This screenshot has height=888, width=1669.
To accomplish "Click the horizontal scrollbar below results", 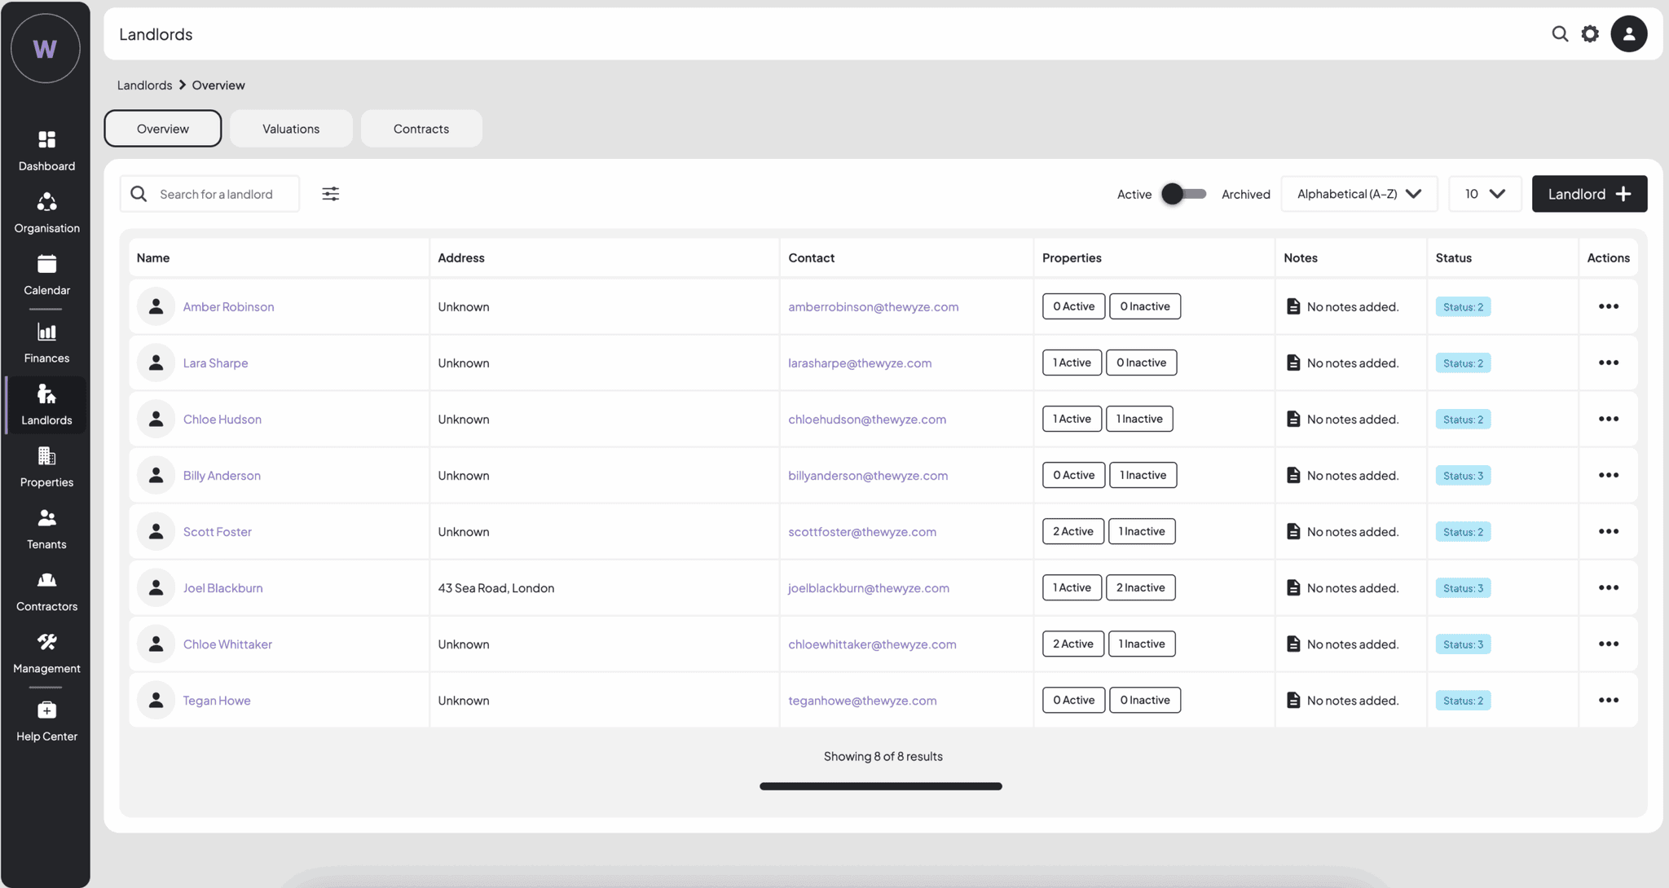I will click(880, 786).
